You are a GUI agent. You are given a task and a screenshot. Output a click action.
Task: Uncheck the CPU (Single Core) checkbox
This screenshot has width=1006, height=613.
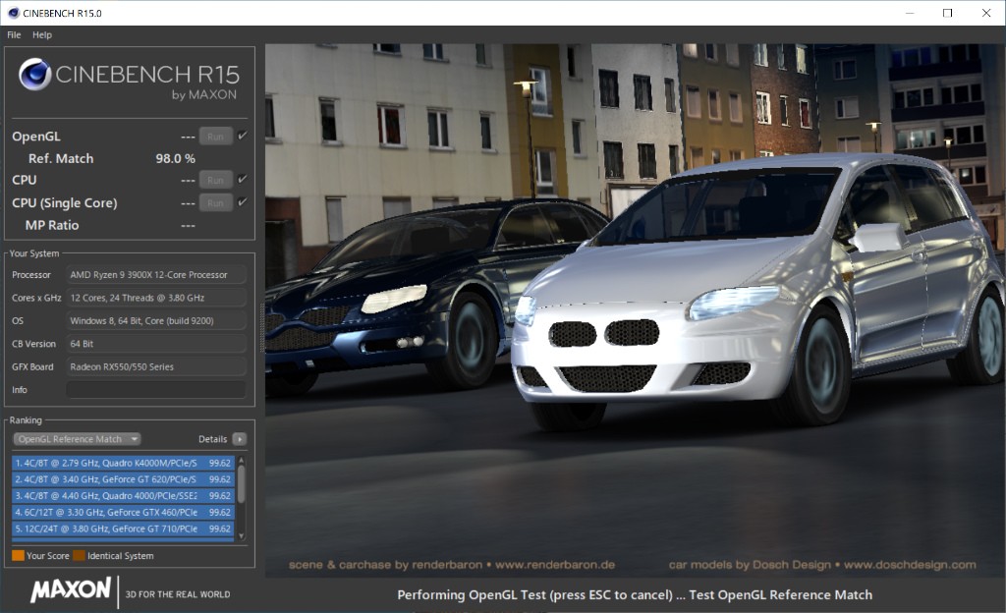point(243,202)
